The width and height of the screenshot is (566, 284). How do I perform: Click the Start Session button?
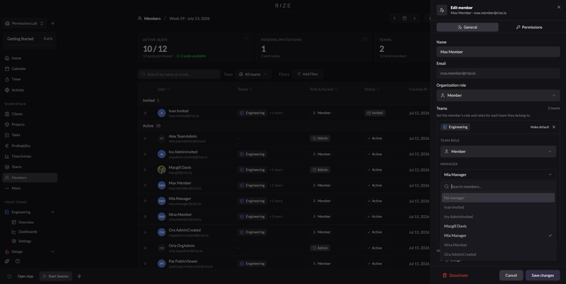point(56,276)
